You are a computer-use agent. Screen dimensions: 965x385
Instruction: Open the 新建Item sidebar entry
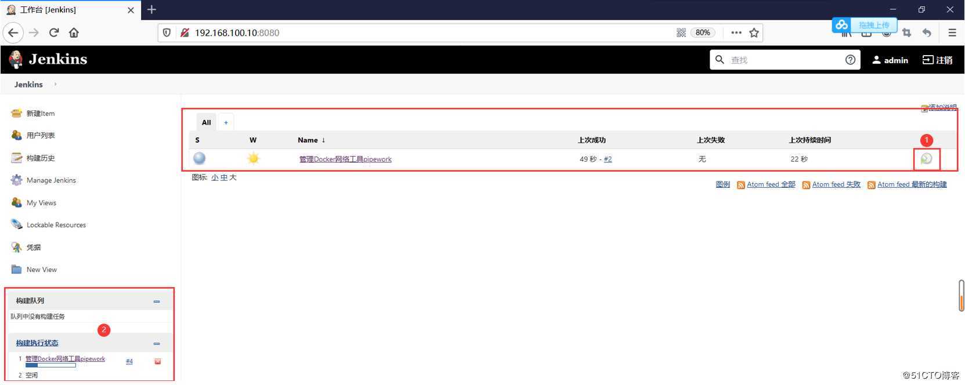pos(40,114)
